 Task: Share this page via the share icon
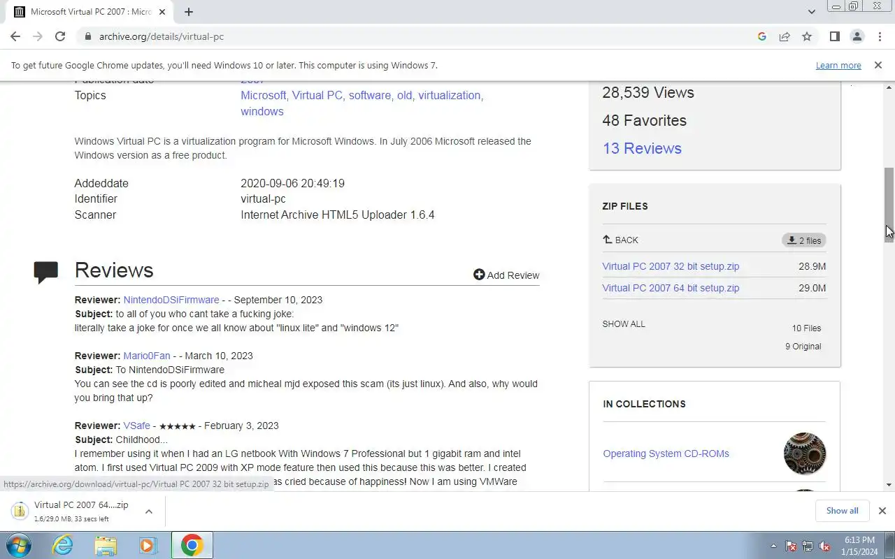click(x=785, y=36)
